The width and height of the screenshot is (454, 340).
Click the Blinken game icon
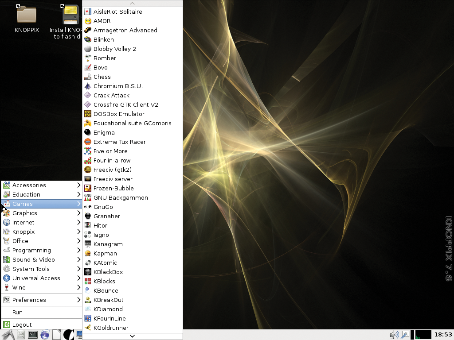(x=88, y=39)
